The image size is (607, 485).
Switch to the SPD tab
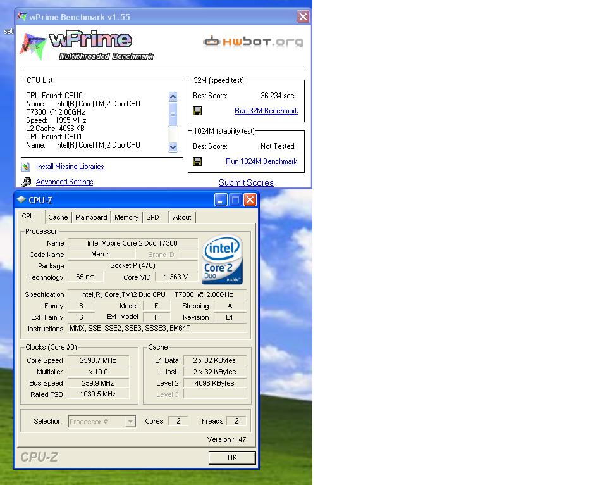(x=152, y=218)
